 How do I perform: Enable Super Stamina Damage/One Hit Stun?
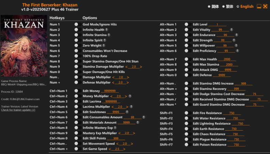point(78,61)
